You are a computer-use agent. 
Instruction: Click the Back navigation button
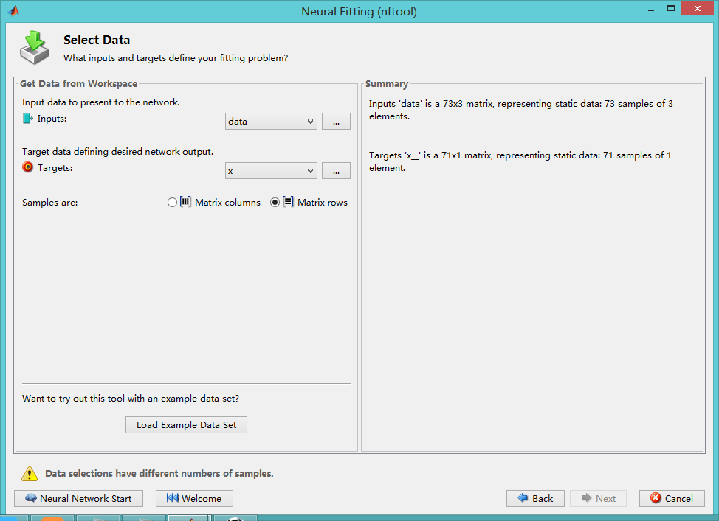click(x=535, y=498)
